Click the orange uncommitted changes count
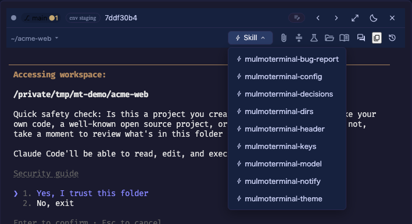The height and width of the screenshot is (224, 412). pyautogui.click(x=53, y=18)
